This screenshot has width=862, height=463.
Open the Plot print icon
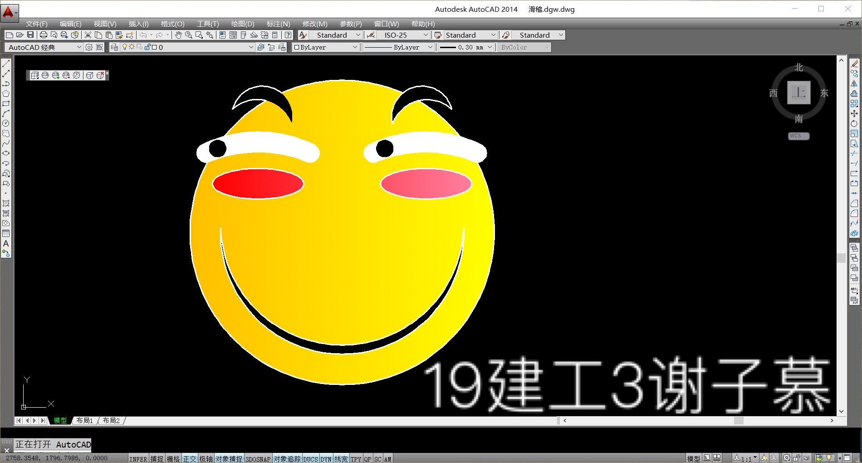point(44,35)
